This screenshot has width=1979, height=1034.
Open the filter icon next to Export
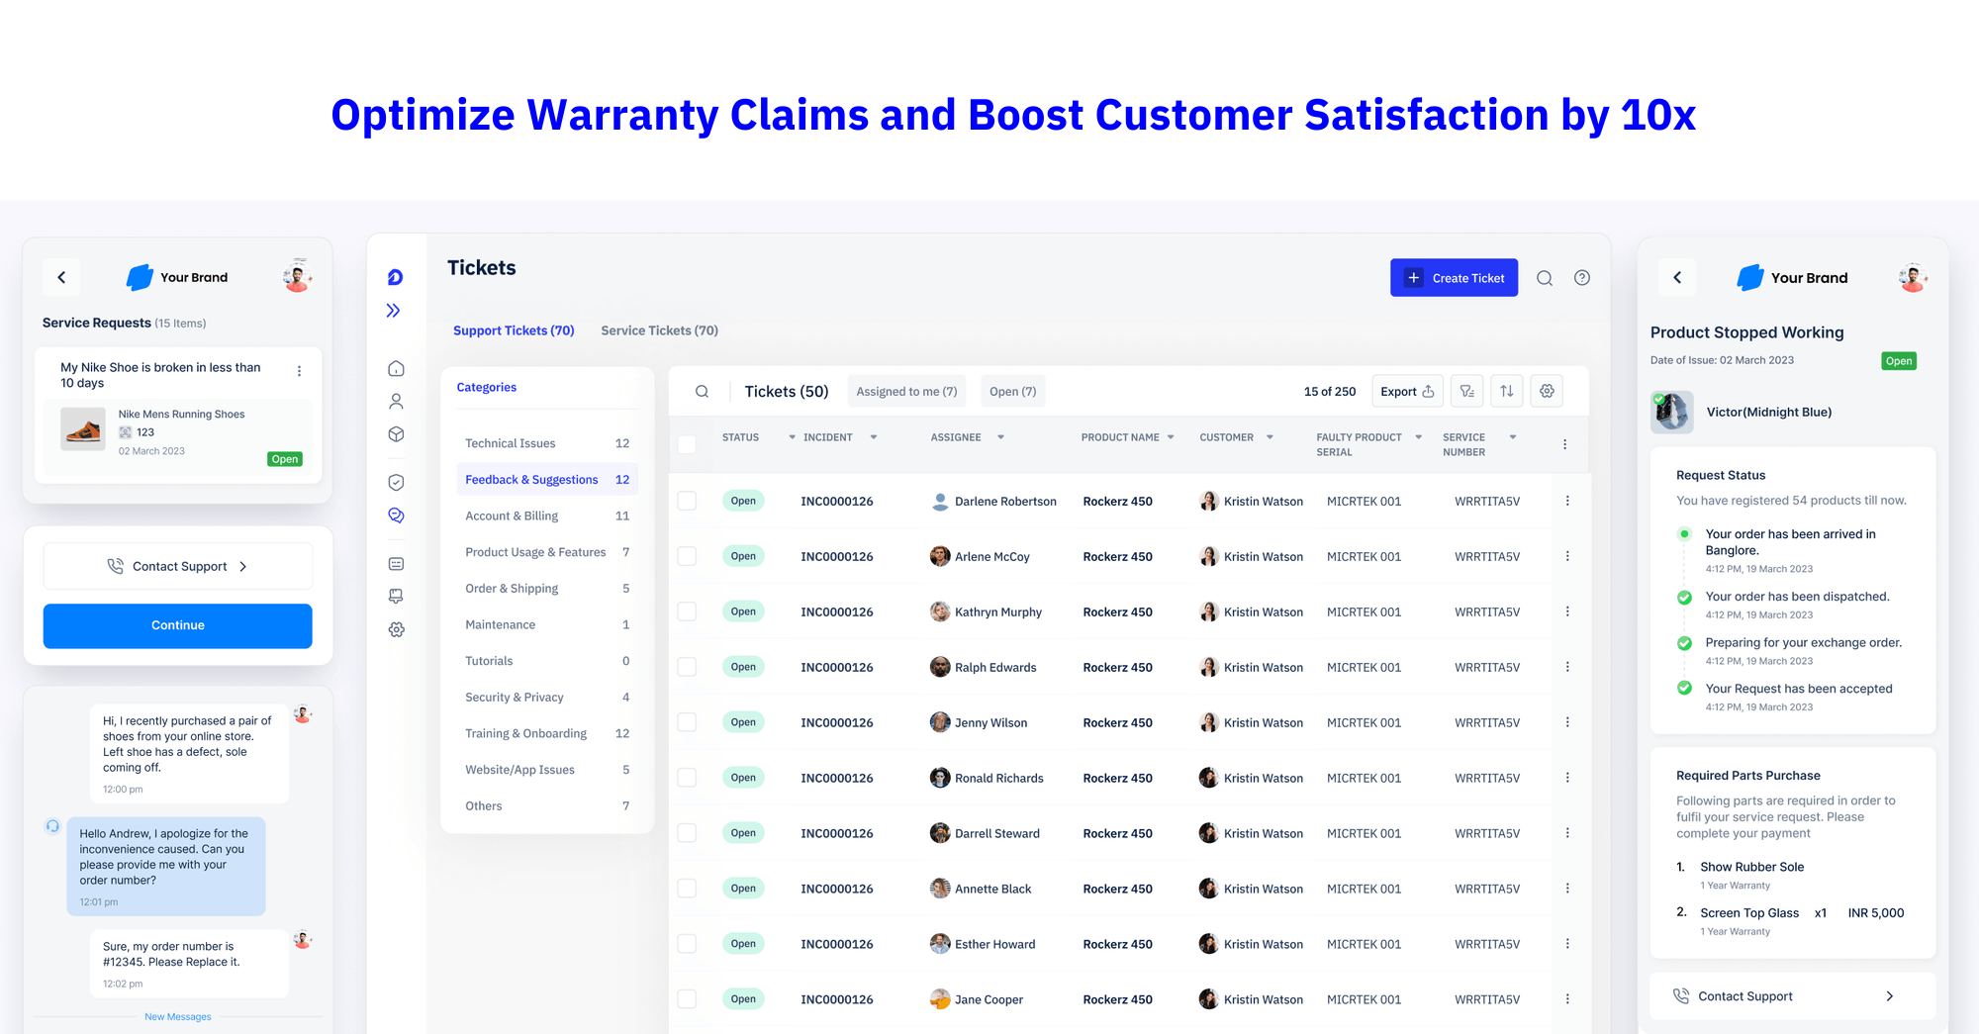1466,391
